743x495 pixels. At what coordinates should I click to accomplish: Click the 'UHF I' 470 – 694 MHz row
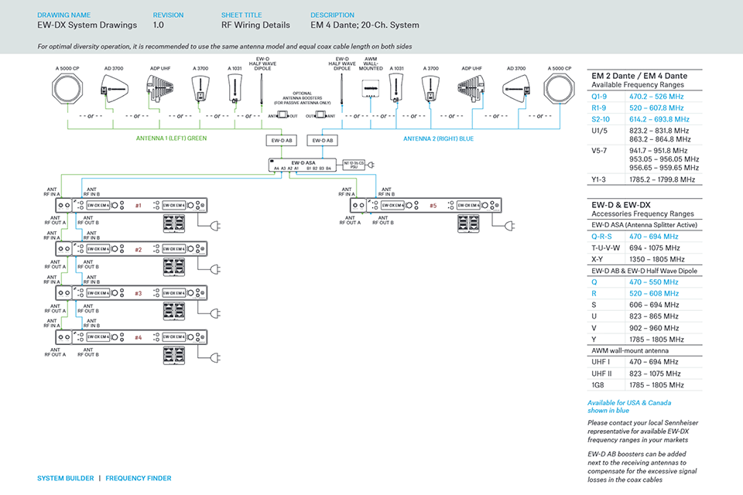645,362
